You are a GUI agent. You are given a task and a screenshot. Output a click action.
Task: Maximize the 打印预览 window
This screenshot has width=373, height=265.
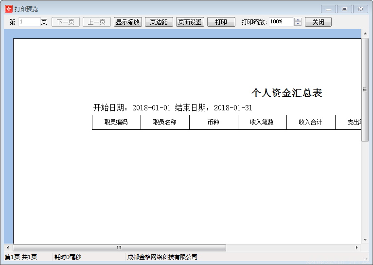(344, 9)
